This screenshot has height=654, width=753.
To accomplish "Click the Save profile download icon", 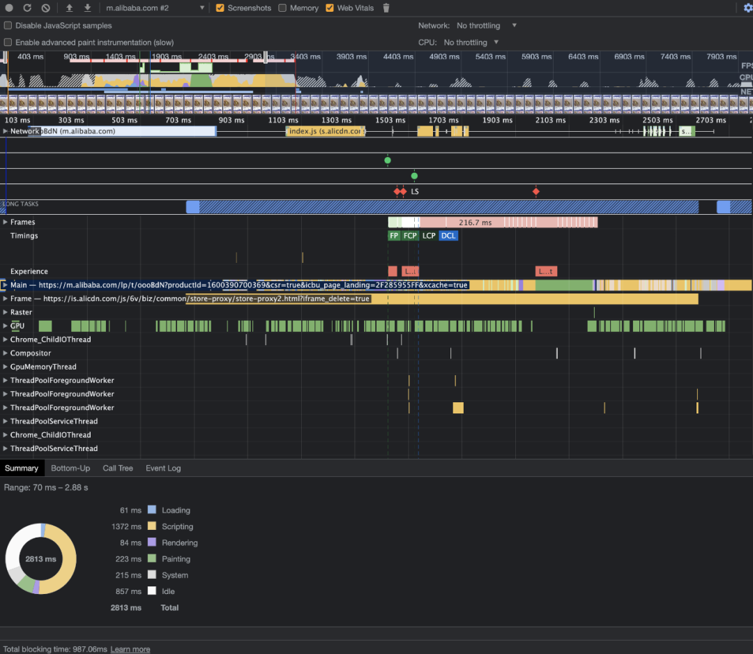I will point(87,8).
